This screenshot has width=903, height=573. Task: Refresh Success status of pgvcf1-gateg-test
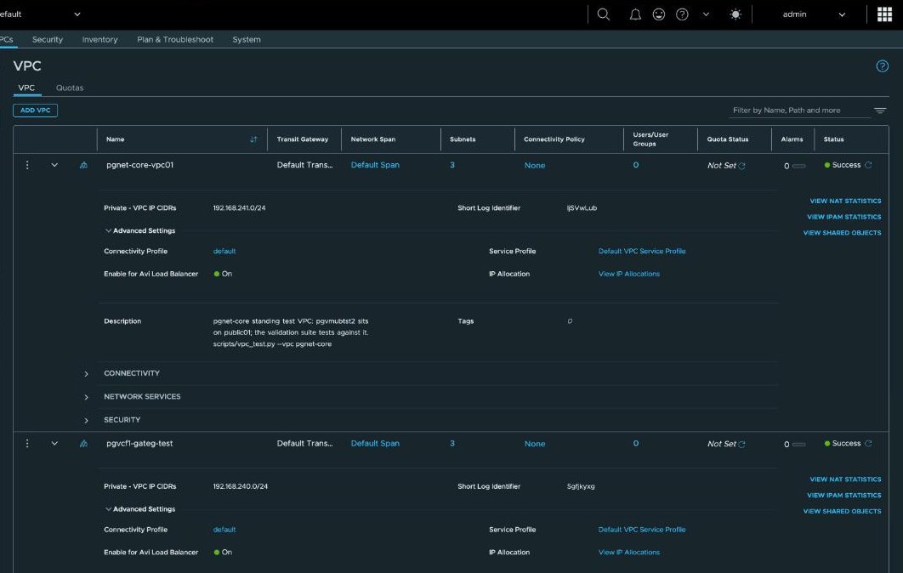pos(868,444)
